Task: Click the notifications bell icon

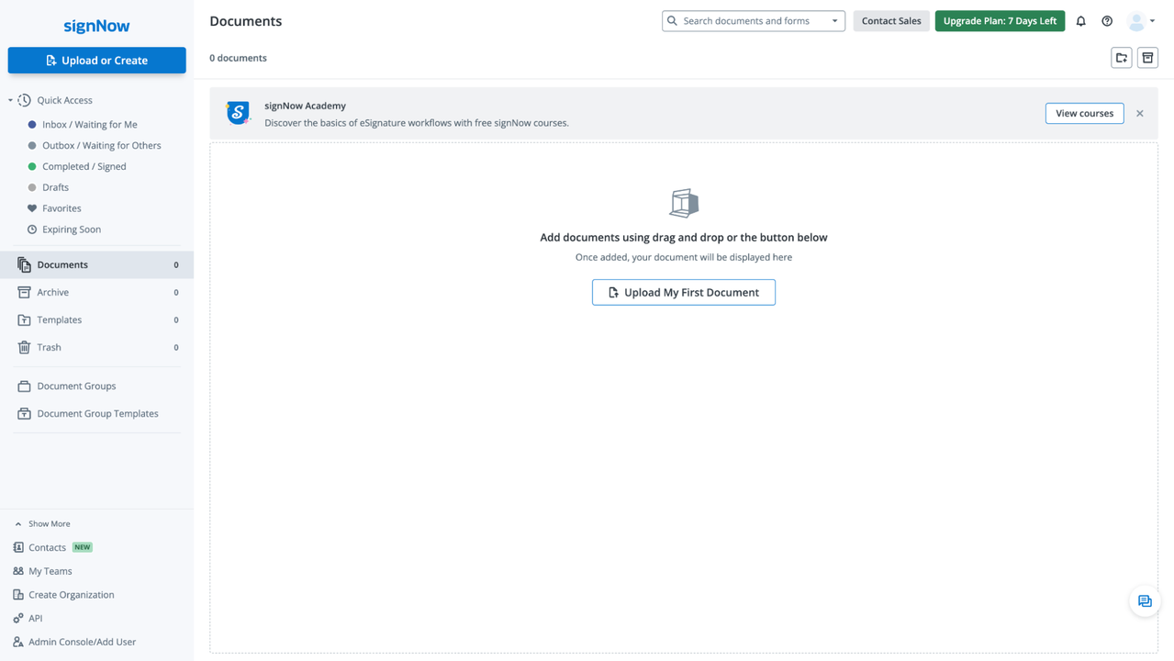Action: pos(1080,21)
